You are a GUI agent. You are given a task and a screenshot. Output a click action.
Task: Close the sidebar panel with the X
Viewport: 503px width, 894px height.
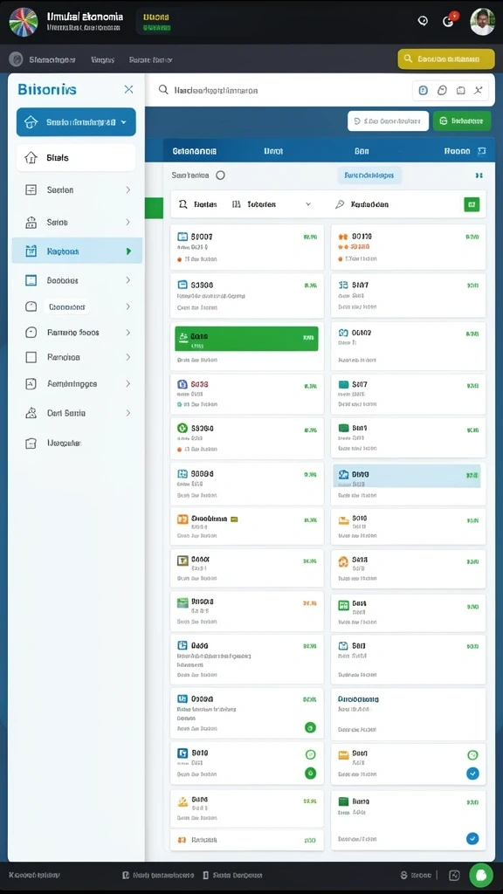point(129,90)
